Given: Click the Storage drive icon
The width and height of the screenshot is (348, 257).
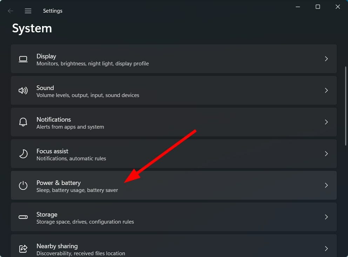Looking at the screenshot, I should tap(23, 217).
